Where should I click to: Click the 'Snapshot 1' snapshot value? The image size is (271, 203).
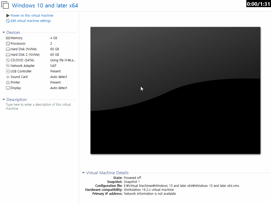[x=132, y=182]
